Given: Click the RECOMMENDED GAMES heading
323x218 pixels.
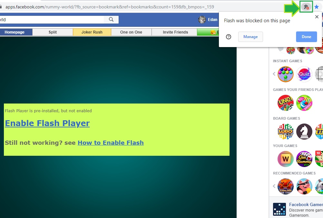Looking at the screenshot, I should [x=294, y=173].
